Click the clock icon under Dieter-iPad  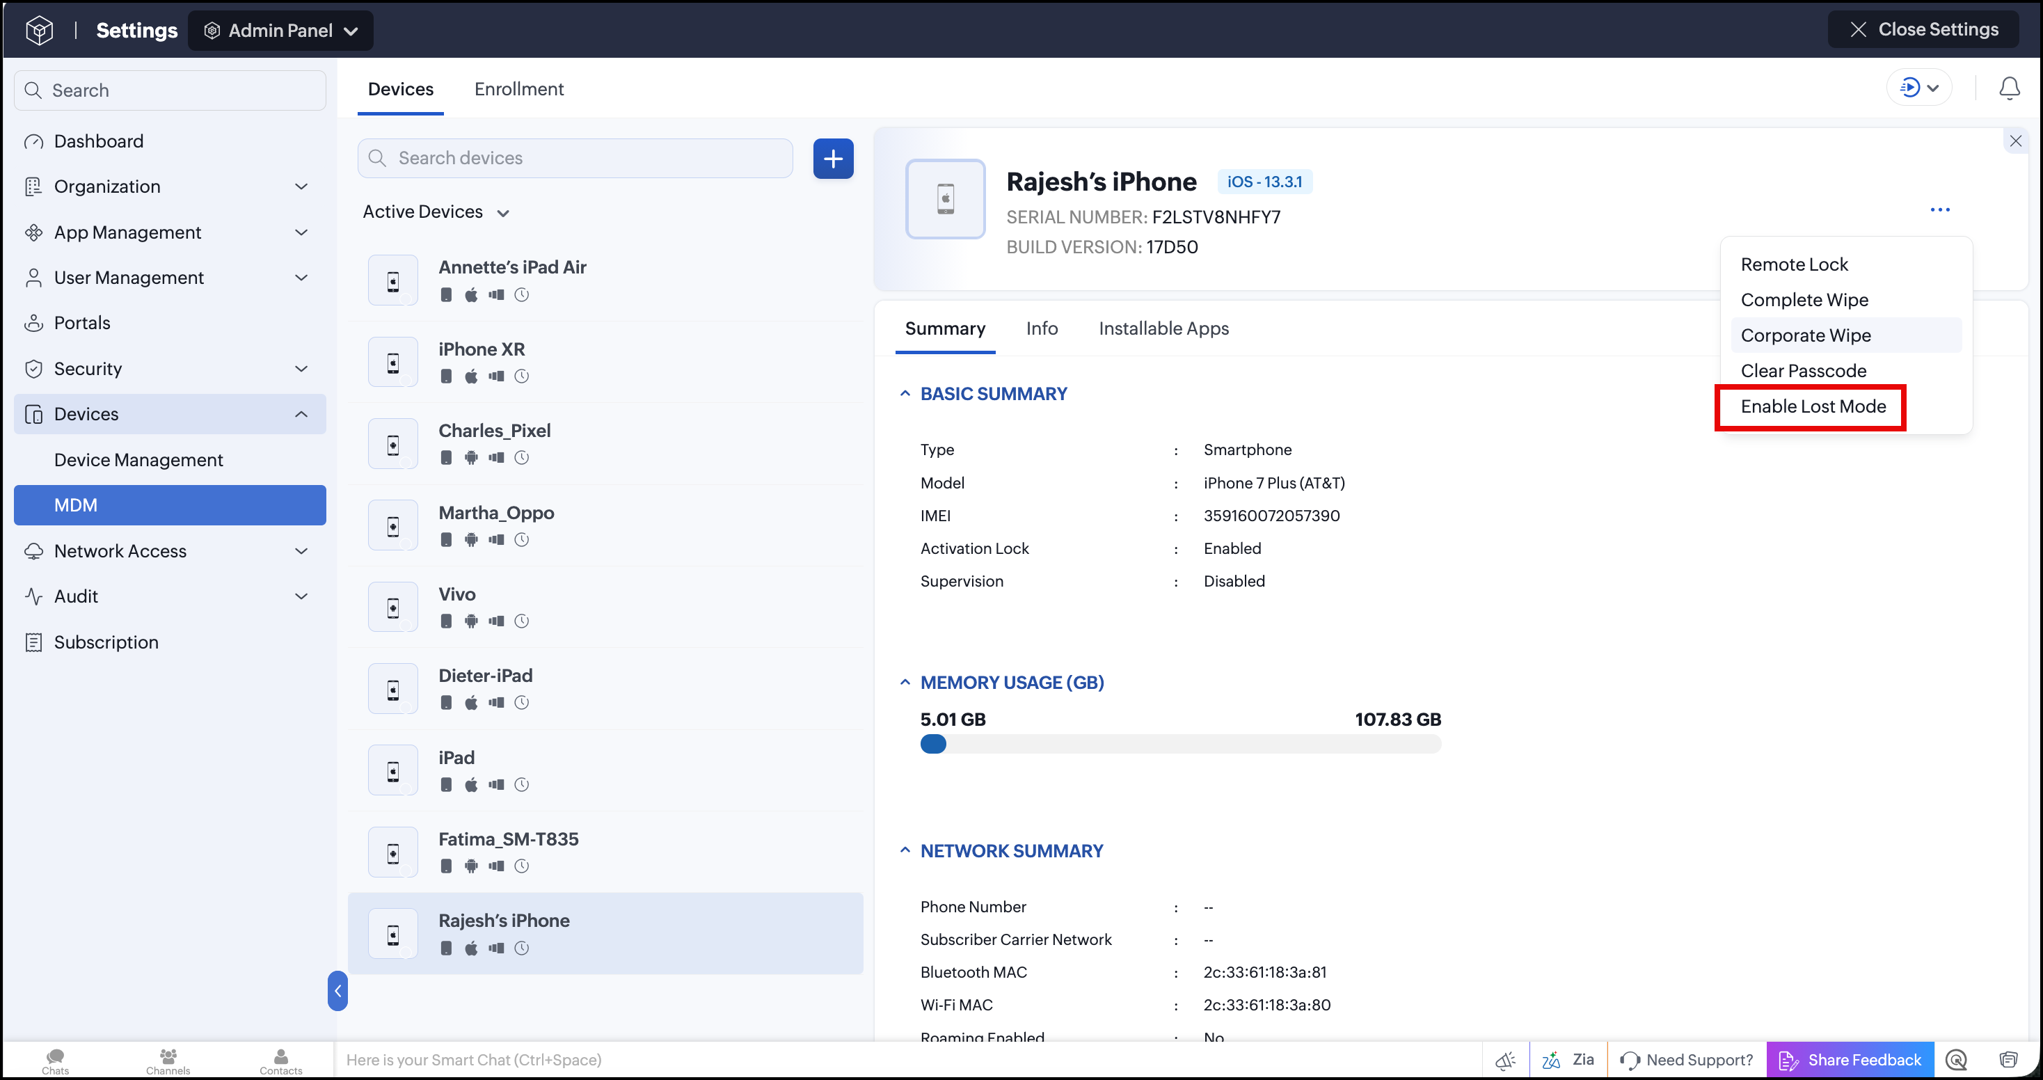(521, 704)
